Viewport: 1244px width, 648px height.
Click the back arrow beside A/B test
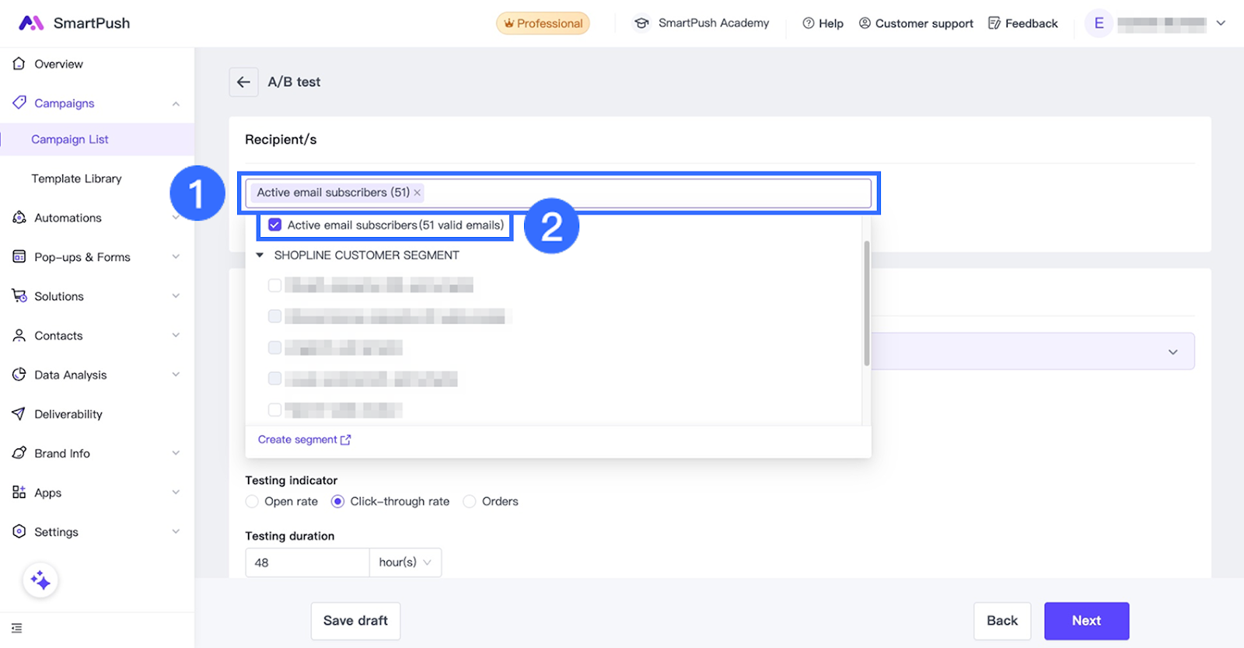click(243, 82)
